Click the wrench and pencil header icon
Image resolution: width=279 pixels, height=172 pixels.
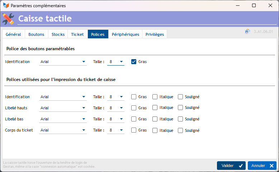point(8,19)
